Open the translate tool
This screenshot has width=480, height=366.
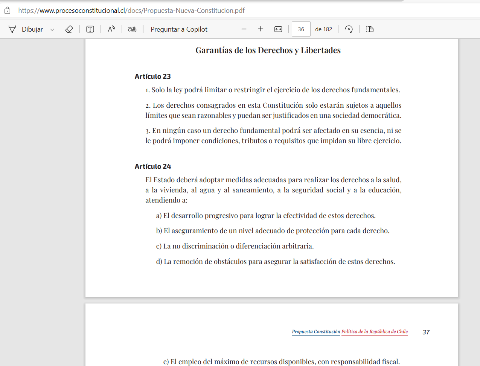132,29
